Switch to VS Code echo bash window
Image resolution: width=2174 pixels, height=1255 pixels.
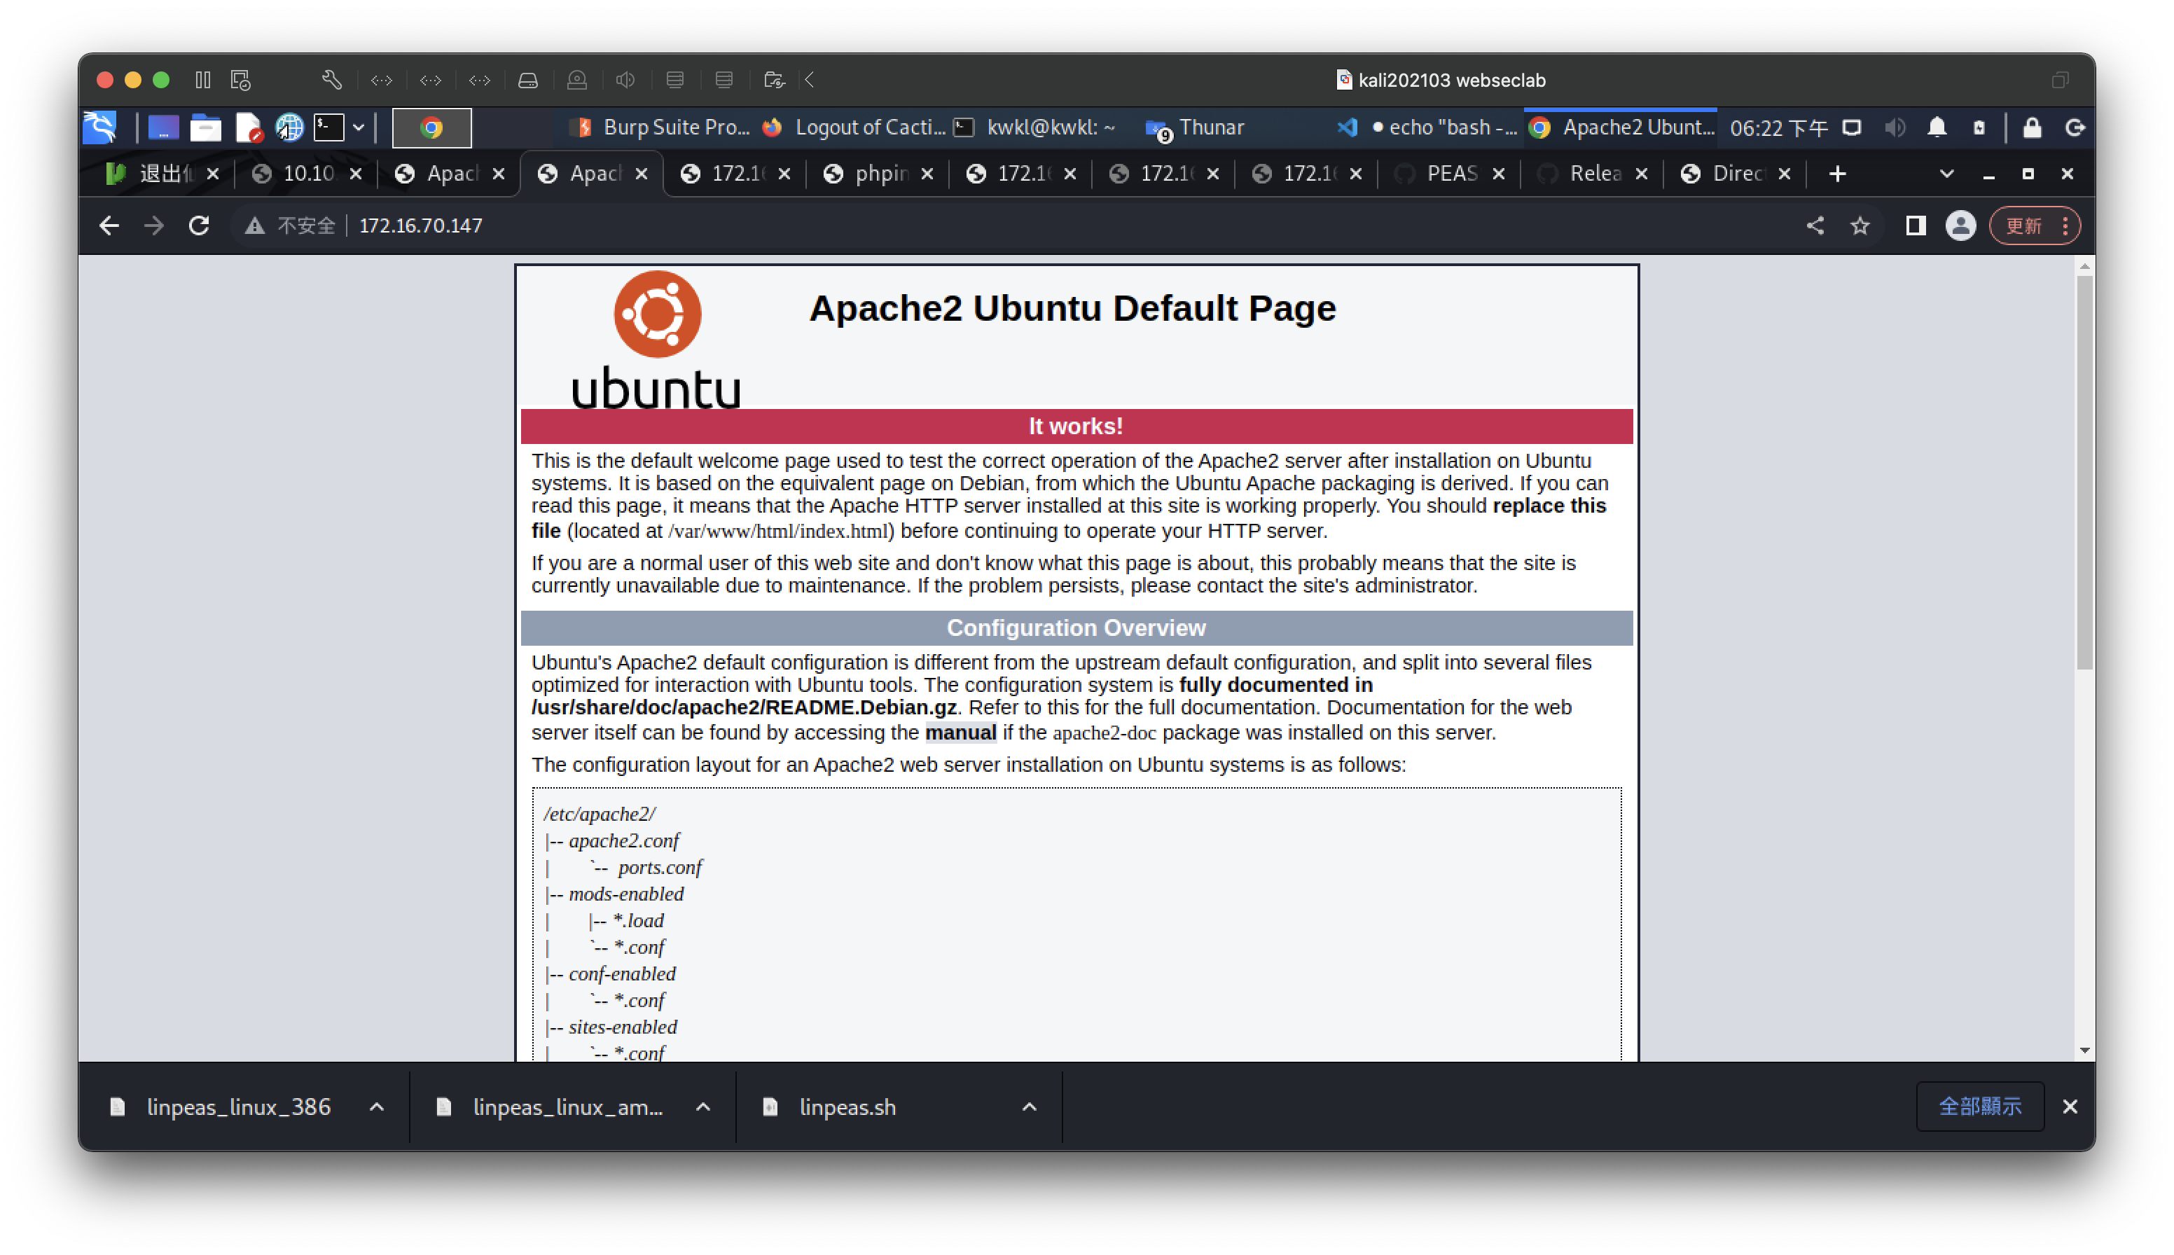tap(1427, 127)
